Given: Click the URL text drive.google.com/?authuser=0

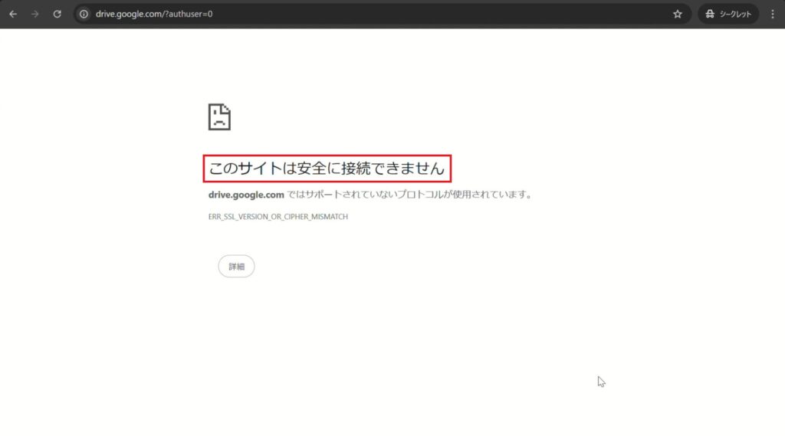Looking at the screenshot, I should click(153, 14).
